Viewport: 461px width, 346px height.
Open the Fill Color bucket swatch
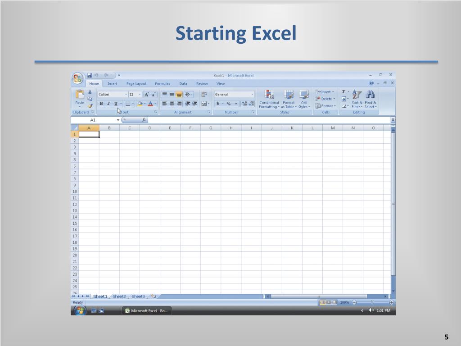140,104
